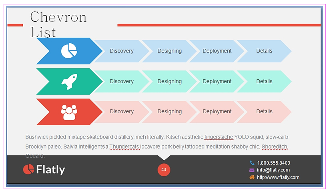This screenshot has height=193, width=329.
Task: Click the underlined word Thundercats
Action: point(124,147)
